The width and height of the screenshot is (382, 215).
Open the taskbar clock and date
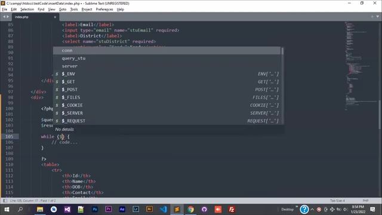[x=358, y=210]
